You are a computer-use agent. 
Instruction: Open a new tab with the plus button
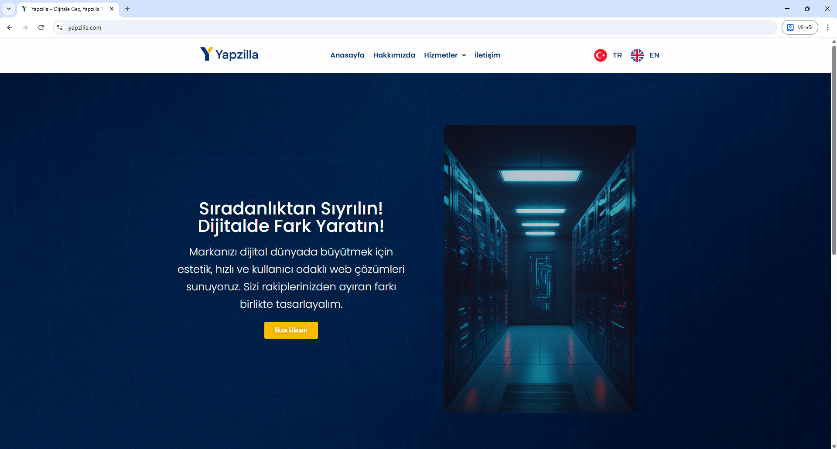127,9
